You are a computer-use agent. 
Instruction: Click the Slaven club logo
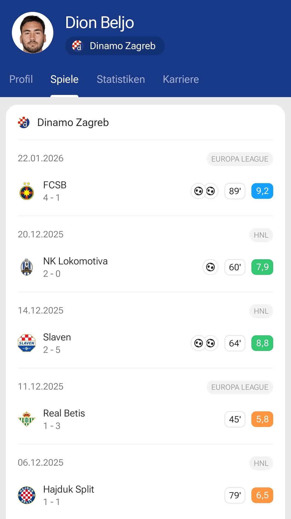pos(27,343)
